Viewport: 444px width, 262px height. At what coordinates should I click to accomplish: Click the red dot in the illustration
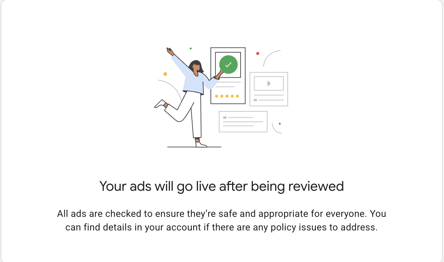(x=258, y=53)
